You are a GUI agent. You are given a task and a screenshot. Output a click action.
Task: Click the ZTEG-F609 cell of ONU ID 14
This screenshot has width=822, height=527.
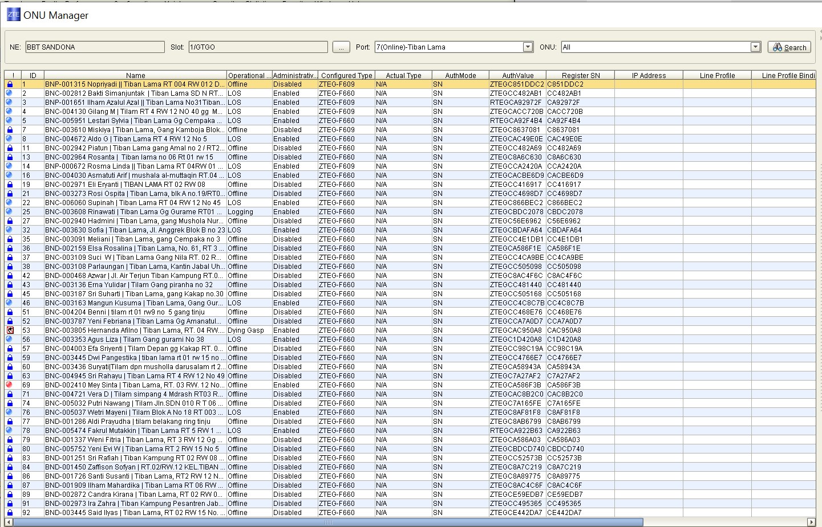coord(346,166)
